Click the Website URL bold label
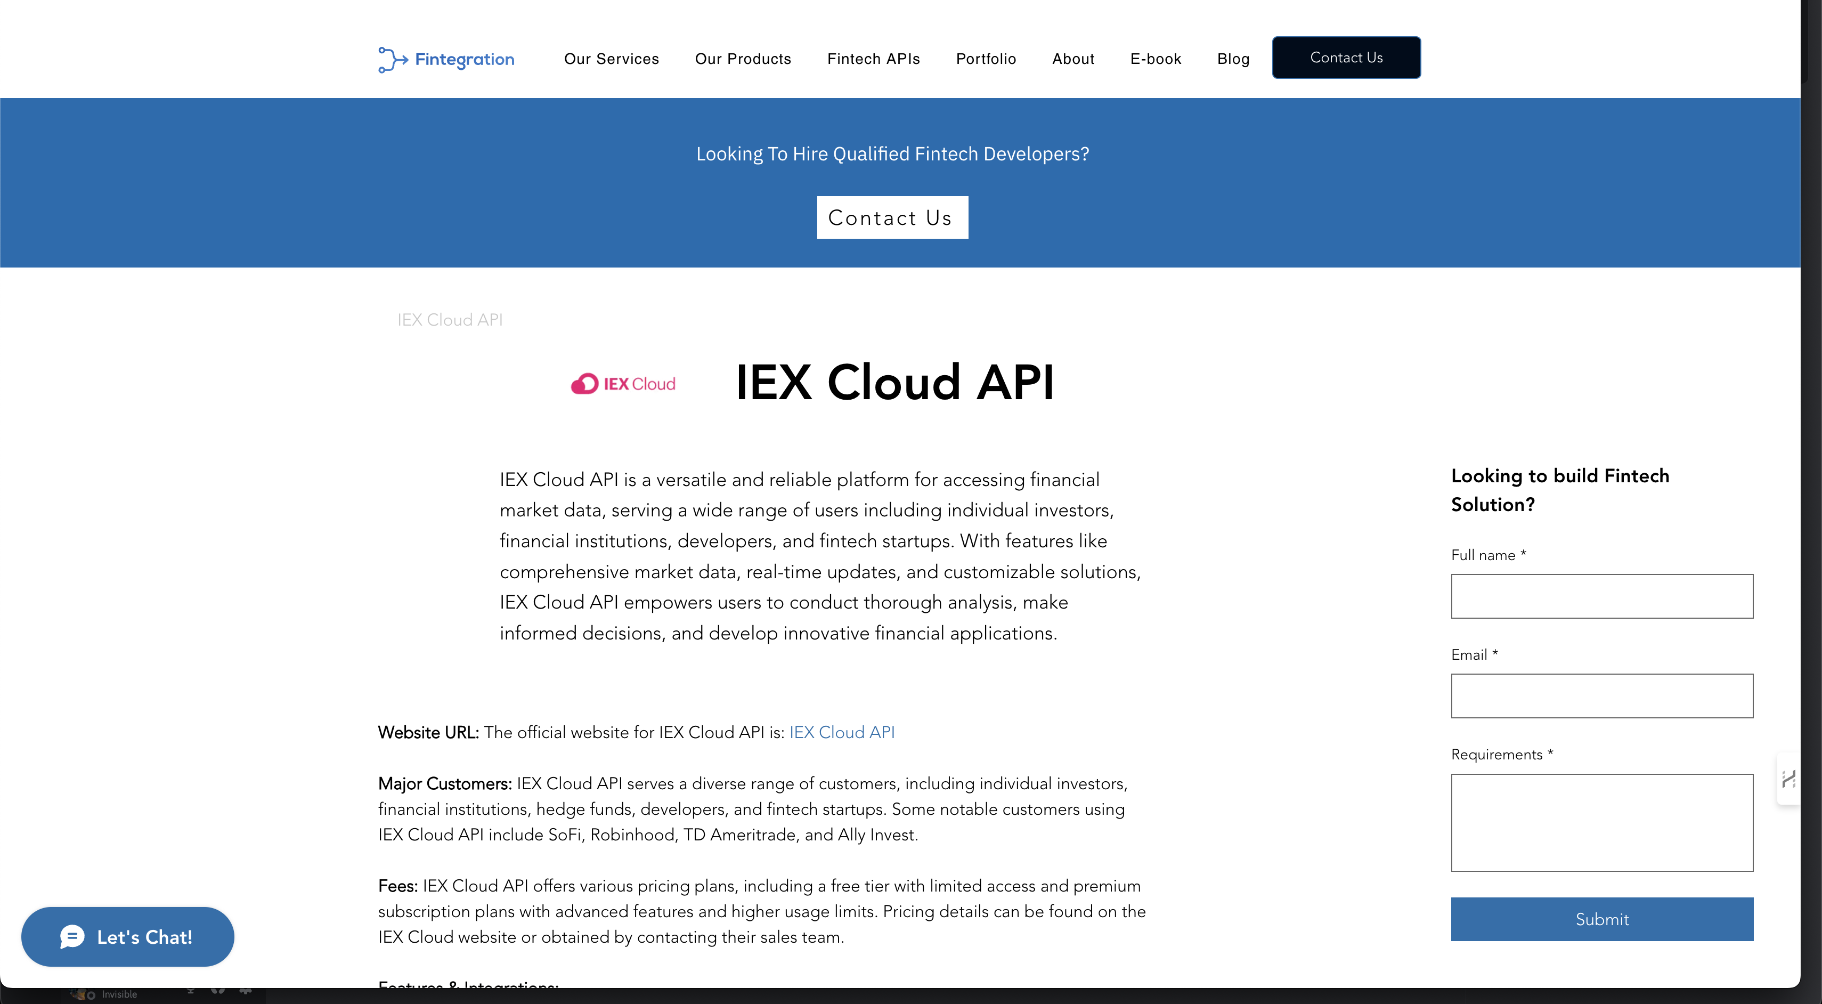Image resolution: width=1822 pixels, height=1004 pixels. tap(429, 732)
